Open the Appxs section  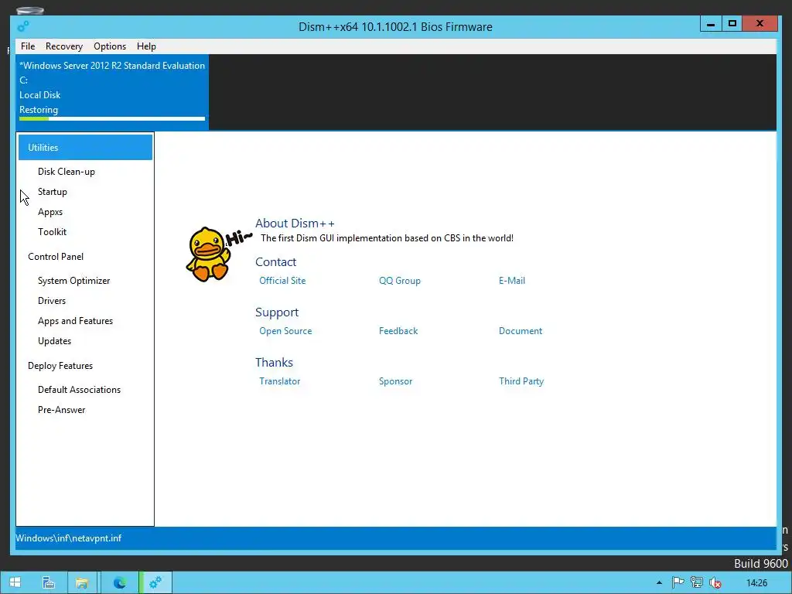50,212
